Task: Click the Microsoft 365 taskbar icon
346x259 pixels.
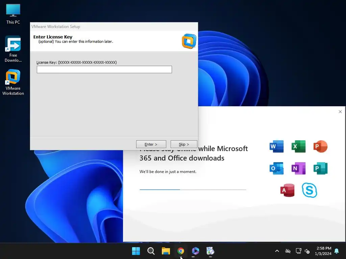Action: click(x=196, y=251)
